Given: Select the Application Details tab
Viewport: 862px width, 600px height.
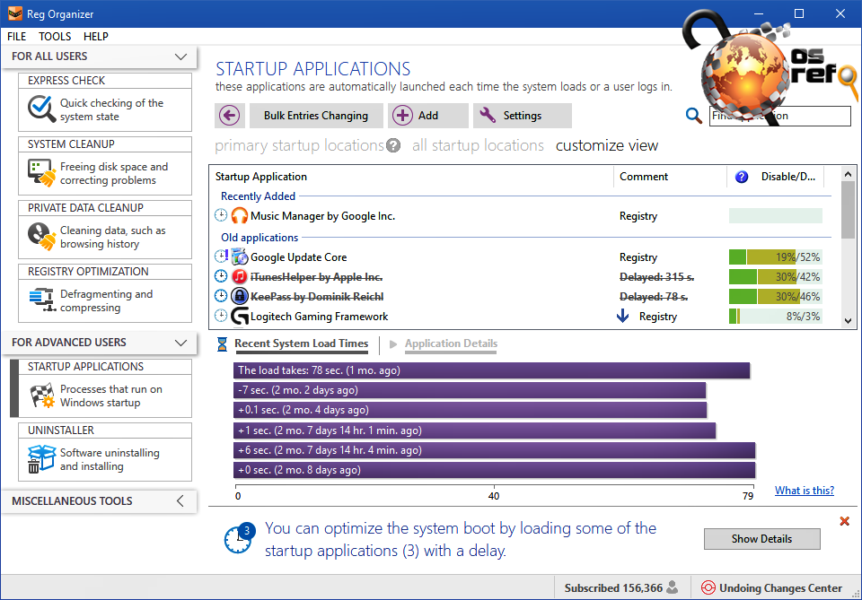Looking at the screenshot, I should pos(451,343).
